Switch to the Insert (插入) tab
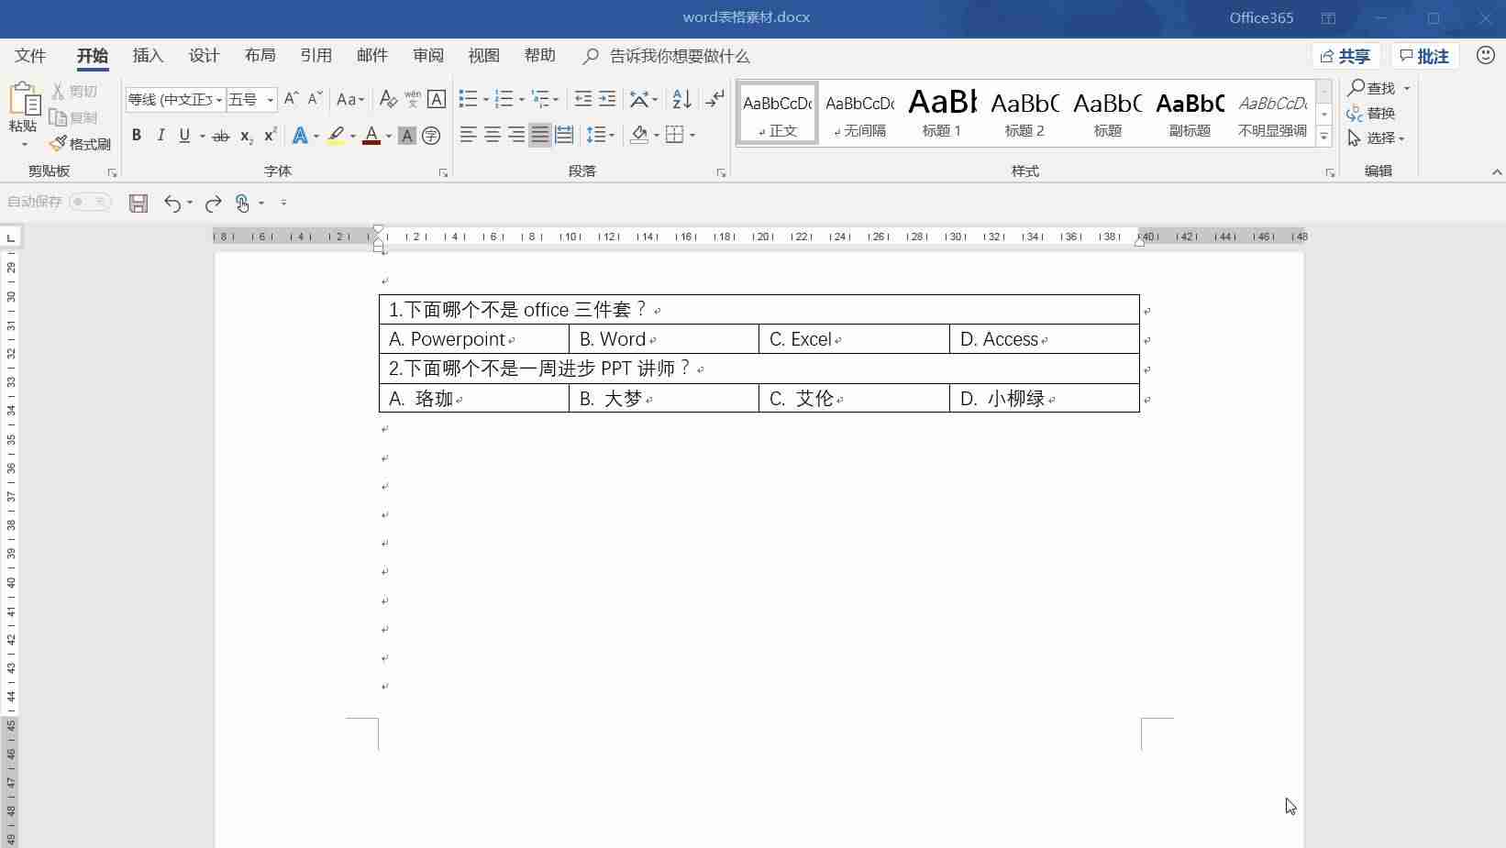The height and width of the screenshot is (848, 1506). click(x=148, y=56)
